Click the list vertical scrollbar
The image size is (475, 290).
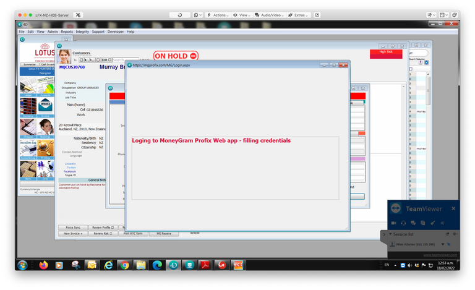coord(428,91)
